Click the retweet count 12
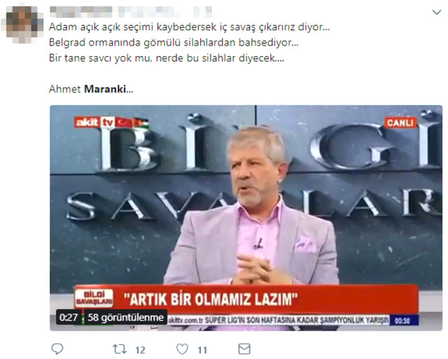 [140, 350]
